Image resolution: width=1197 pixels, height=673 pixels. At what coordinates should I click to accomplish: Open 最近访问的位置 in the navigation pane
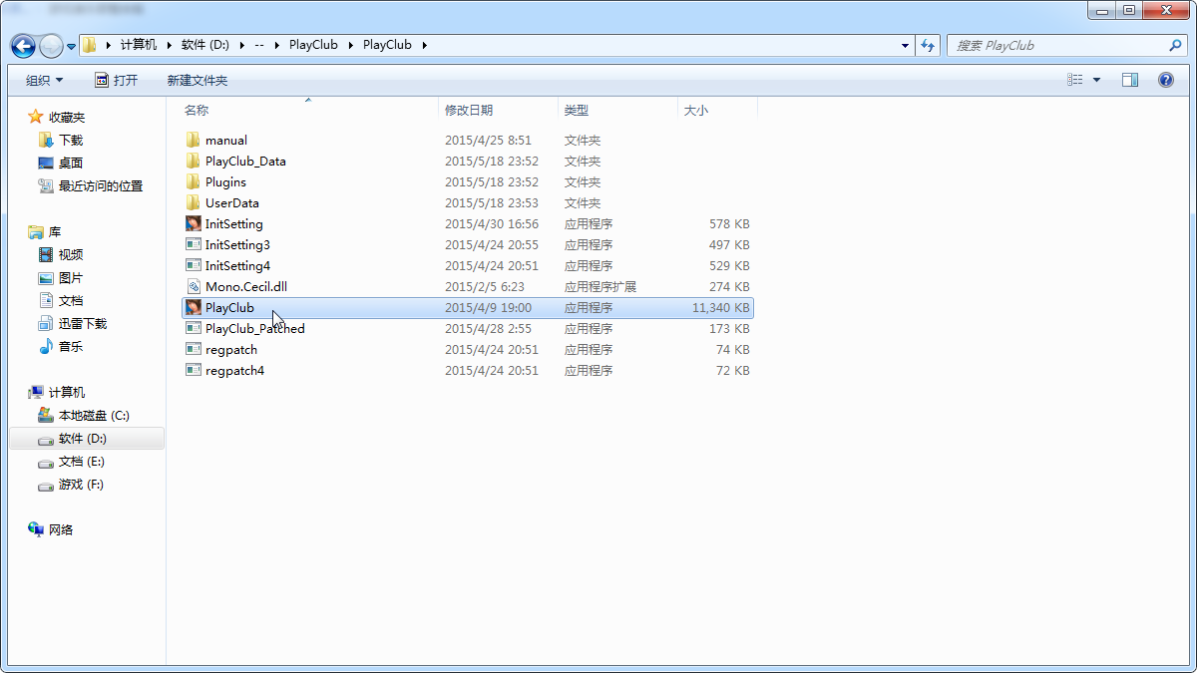pyautogui.click(x=101, y=186)
